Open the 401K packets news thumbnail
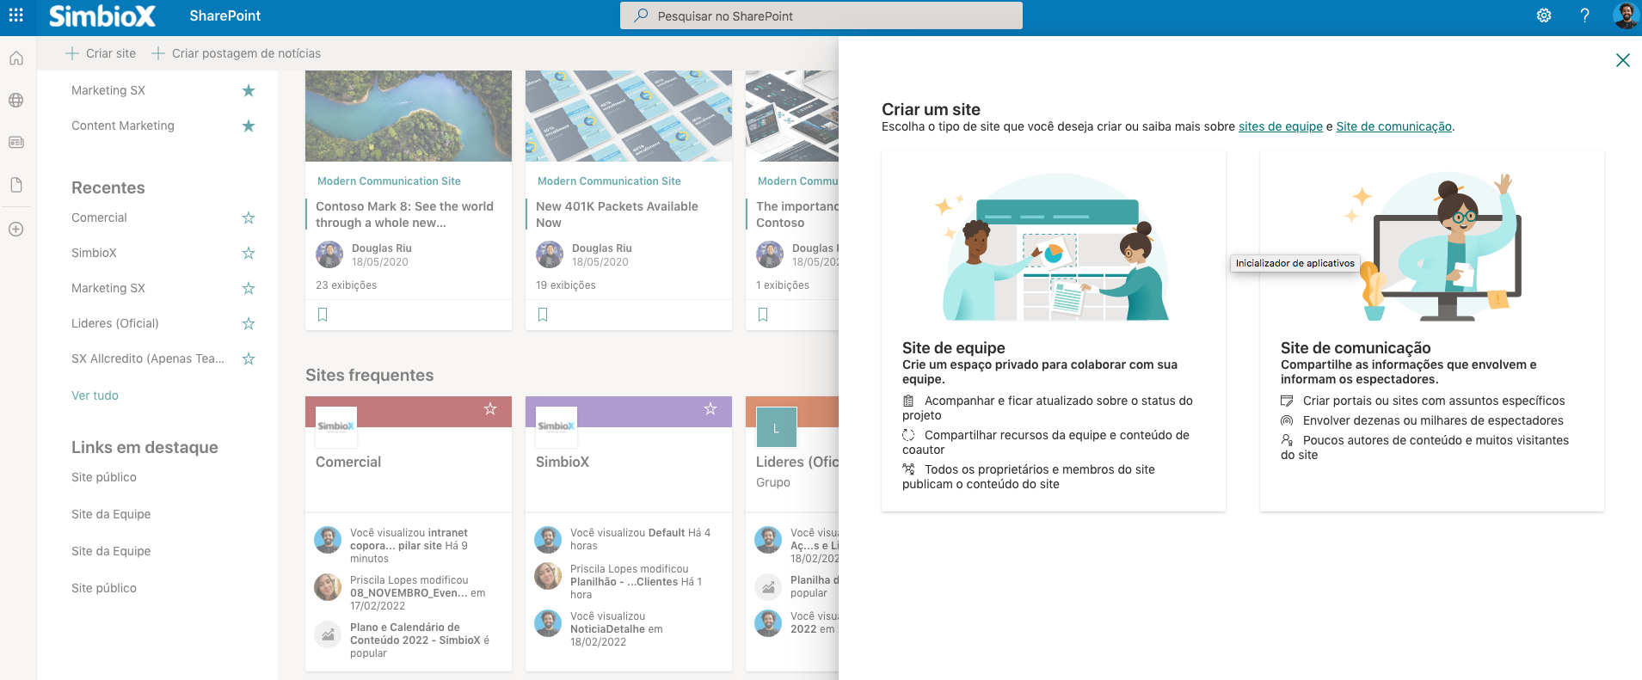The width and height of the screenshot is (1642, 680). [629, 116]
